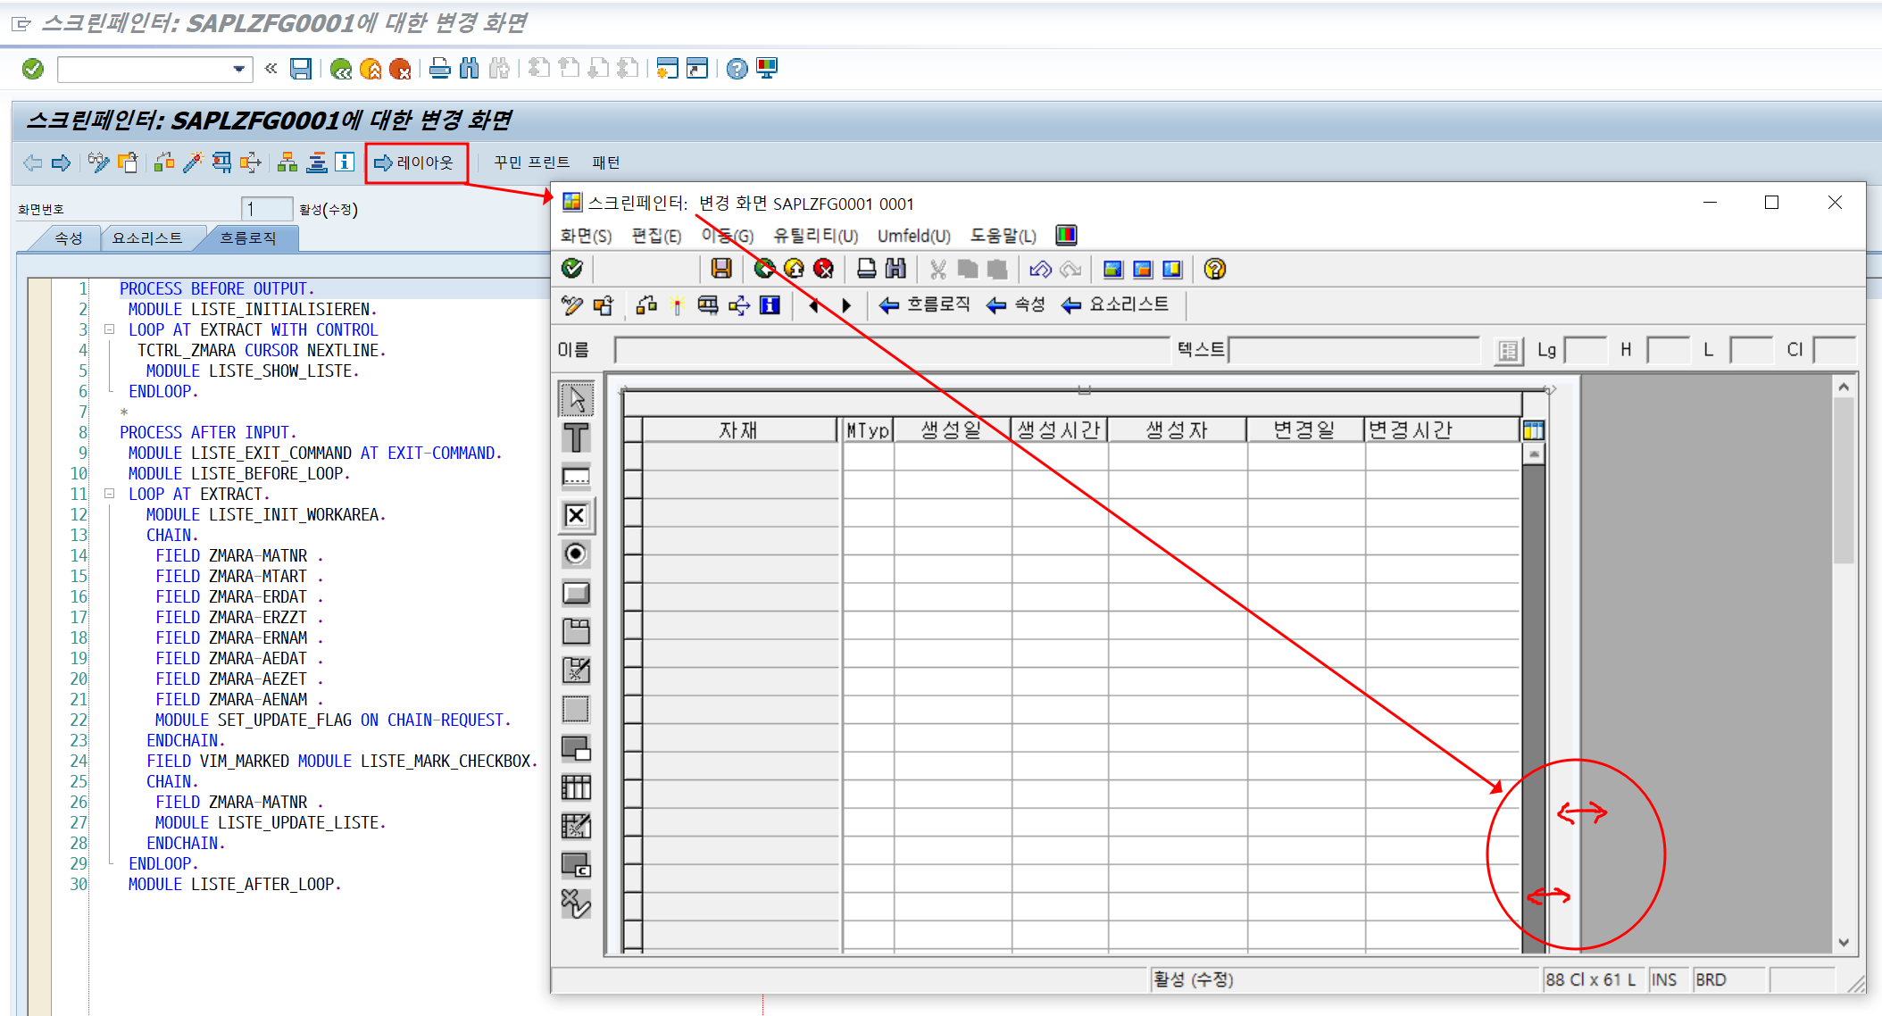Click the 패턴 button
Screen dimensions: 1882x1016
tap(606, 162)
